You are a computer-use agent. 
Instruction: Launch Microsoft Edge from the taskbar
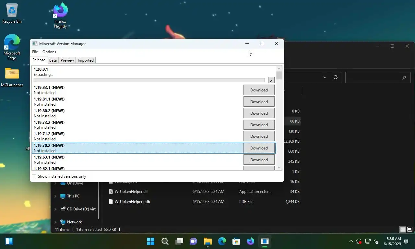click(222, 241)
